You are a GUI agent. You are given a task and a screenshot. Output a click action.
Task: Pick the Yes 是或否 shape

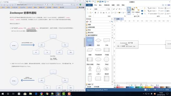pos(107,70)
